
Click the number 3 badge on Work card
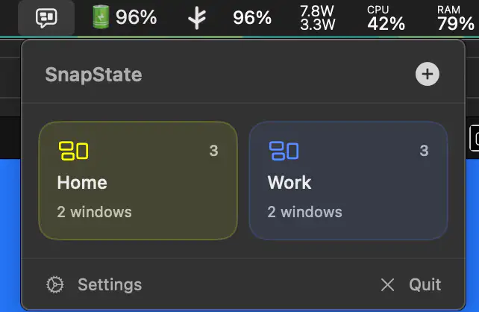coord(424,151)
